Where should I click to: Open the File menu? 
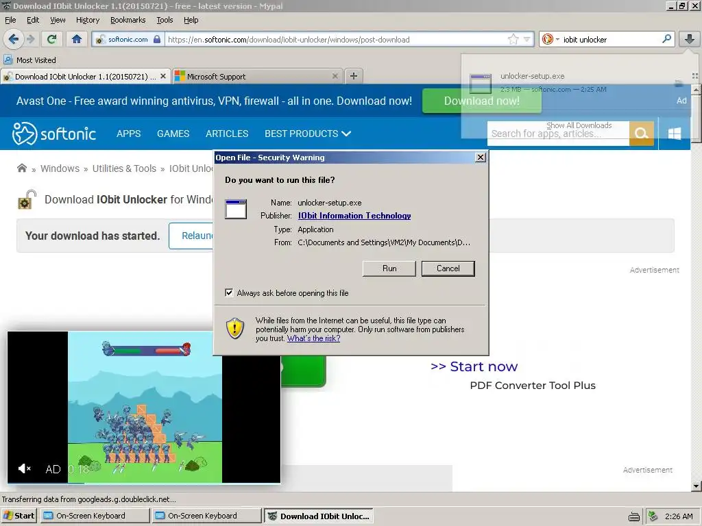pyautogui.click(x=10, y=20)
